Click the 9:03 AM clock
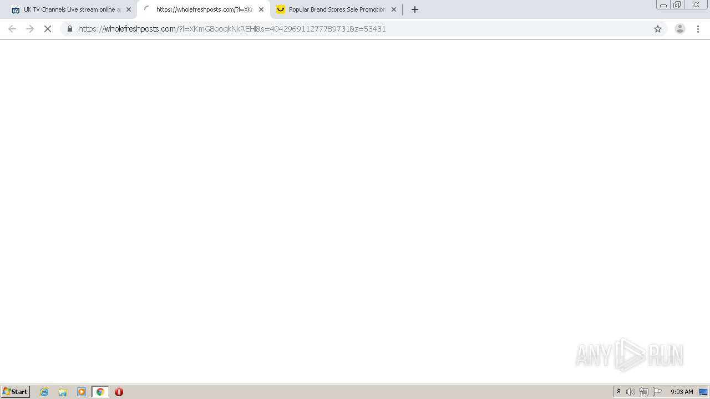The image size is (710, 399). click(x=682, y=392)
